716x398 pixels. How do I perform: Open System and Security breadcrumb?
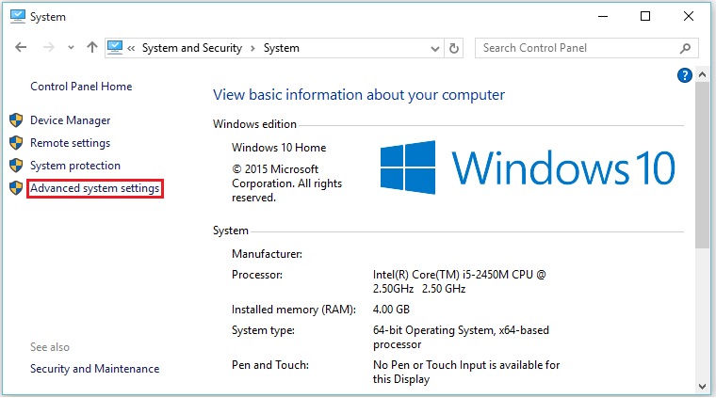[192, 48]
